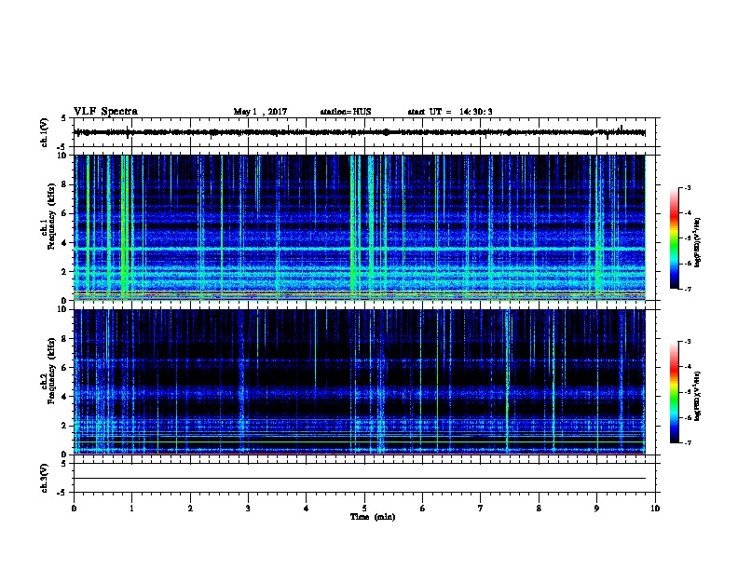
Task: Click the "-3" value on ch.1 colorbar
Action: coord(688,187)
